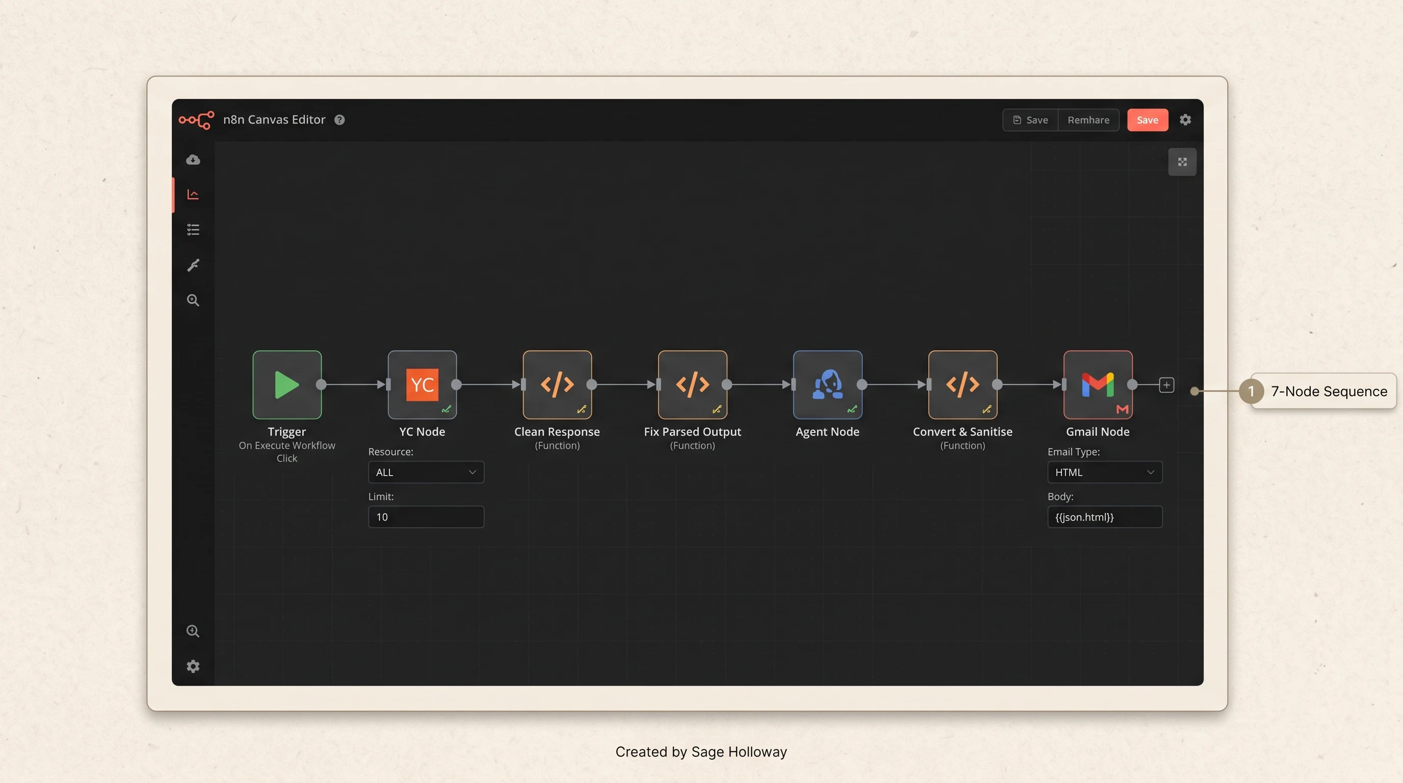Toggle fullscreen canvas expand icon
1403x783 pixels.
click(x=1182, y=162)
